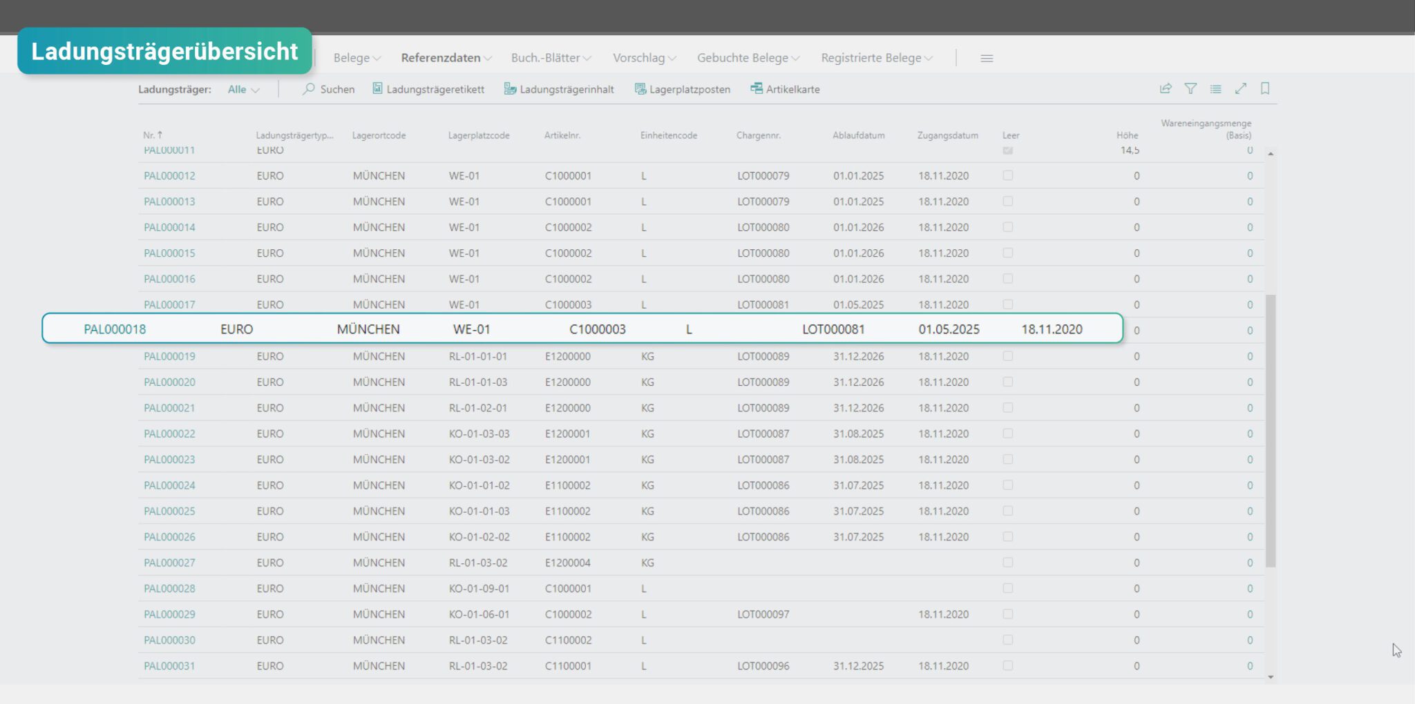Select E1100002 cell in PAL000026 row

click(568, 537)
